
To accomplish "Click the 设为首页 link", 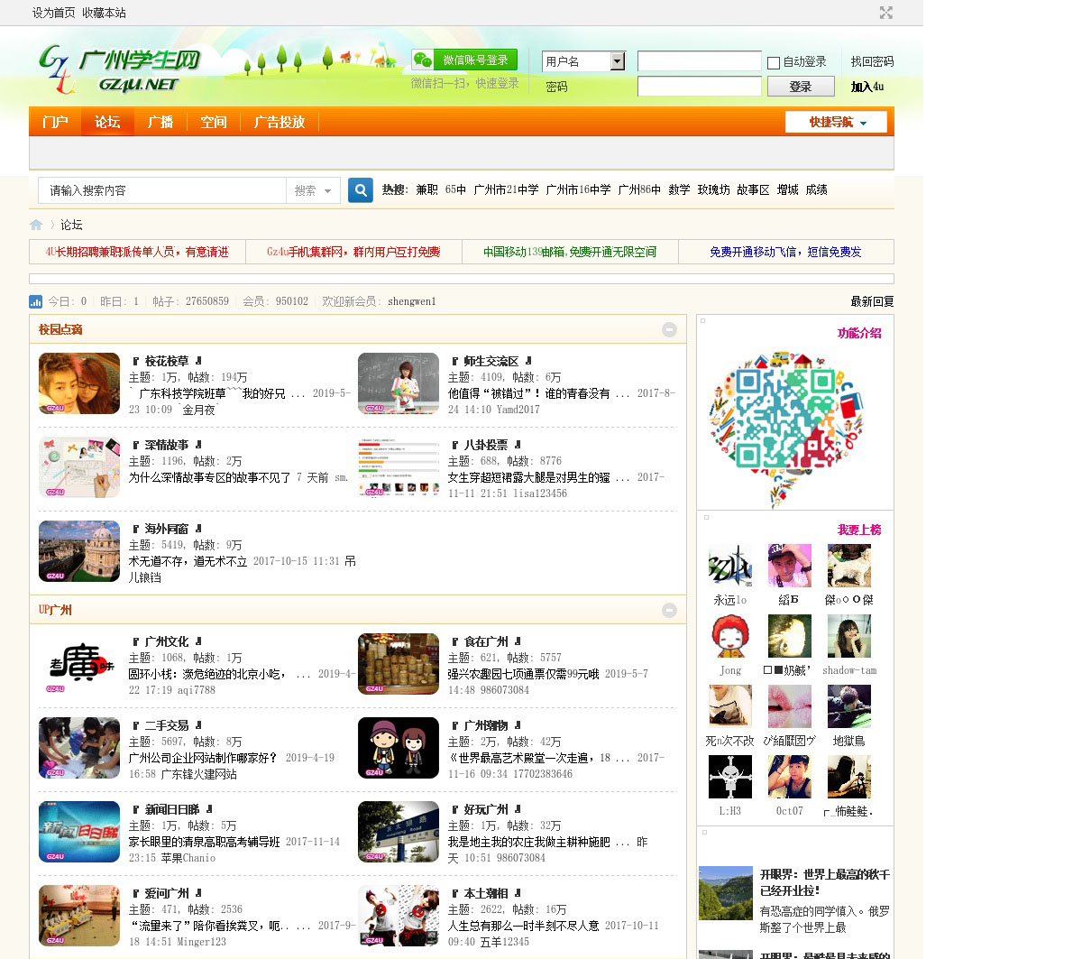I will coord(54,13).
